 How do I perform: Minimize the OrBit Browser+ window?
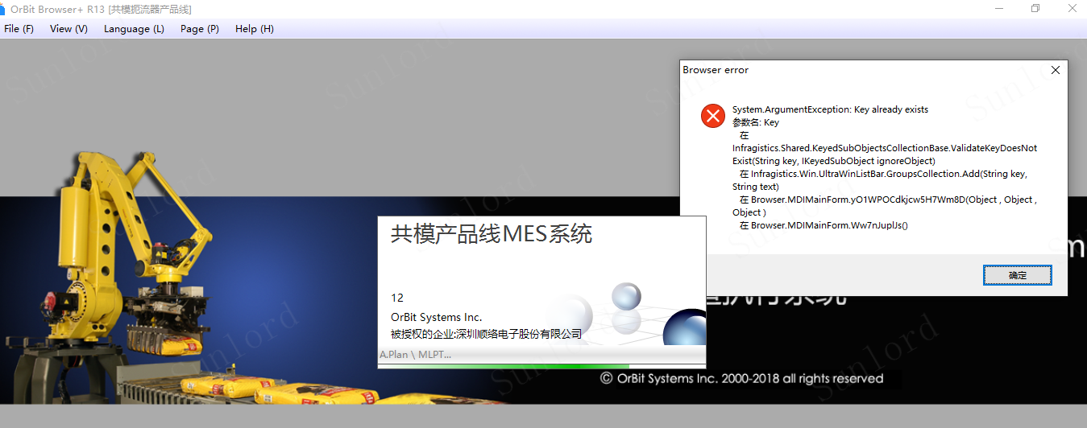pos(999,9)
